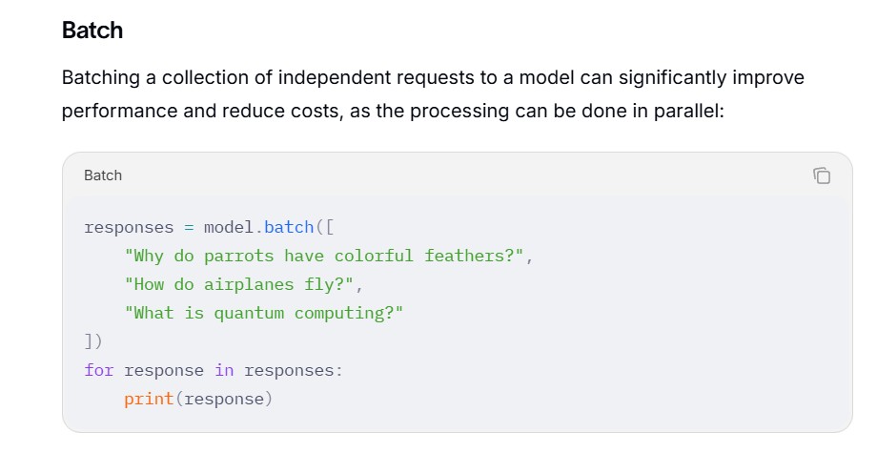The width and height of the screenshot is (877, 453).
Task: Click the purple in keyword
Action: point(224,370)
